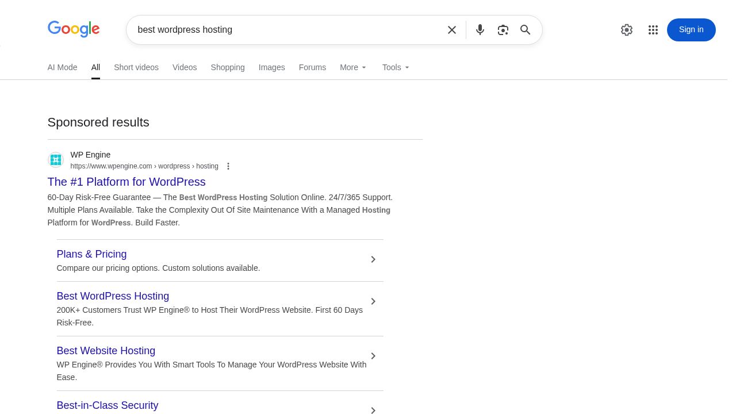Open the Google apps grid icon
The image size is (736, 414).
(x=653, y=30)
